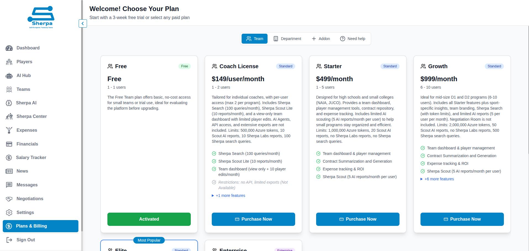Click the Sign Out icon
529x251 pixels.
tap(9, 240)
